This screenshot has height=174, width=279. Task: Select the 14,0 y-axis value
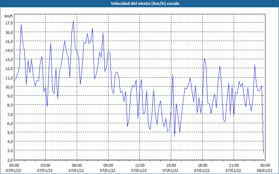9,50
